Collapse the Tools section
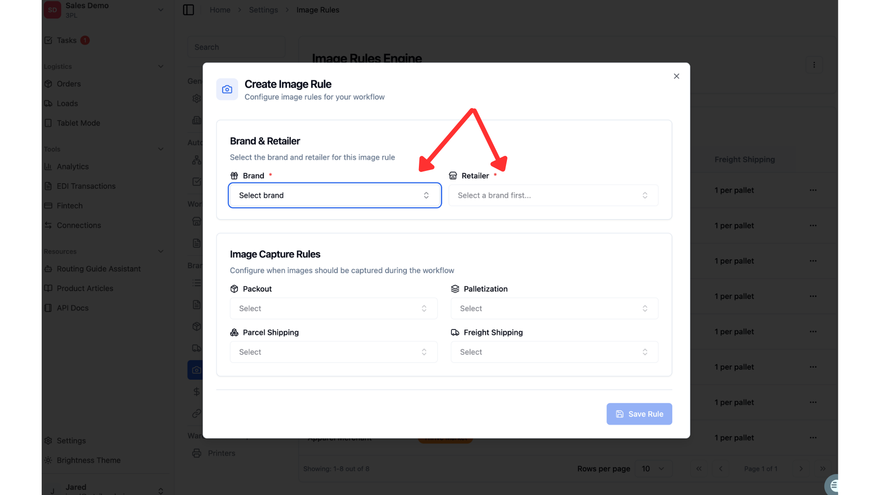 160,149
